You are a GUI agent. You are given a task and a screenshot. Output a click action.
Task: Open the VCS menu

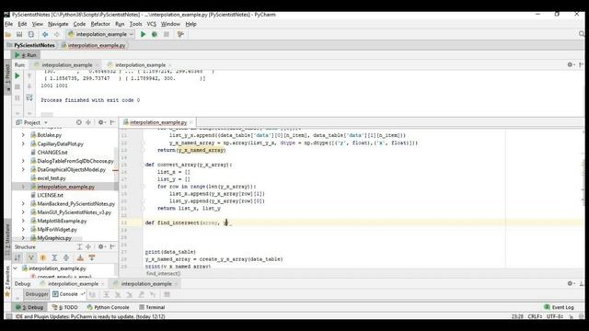[151, 24]
